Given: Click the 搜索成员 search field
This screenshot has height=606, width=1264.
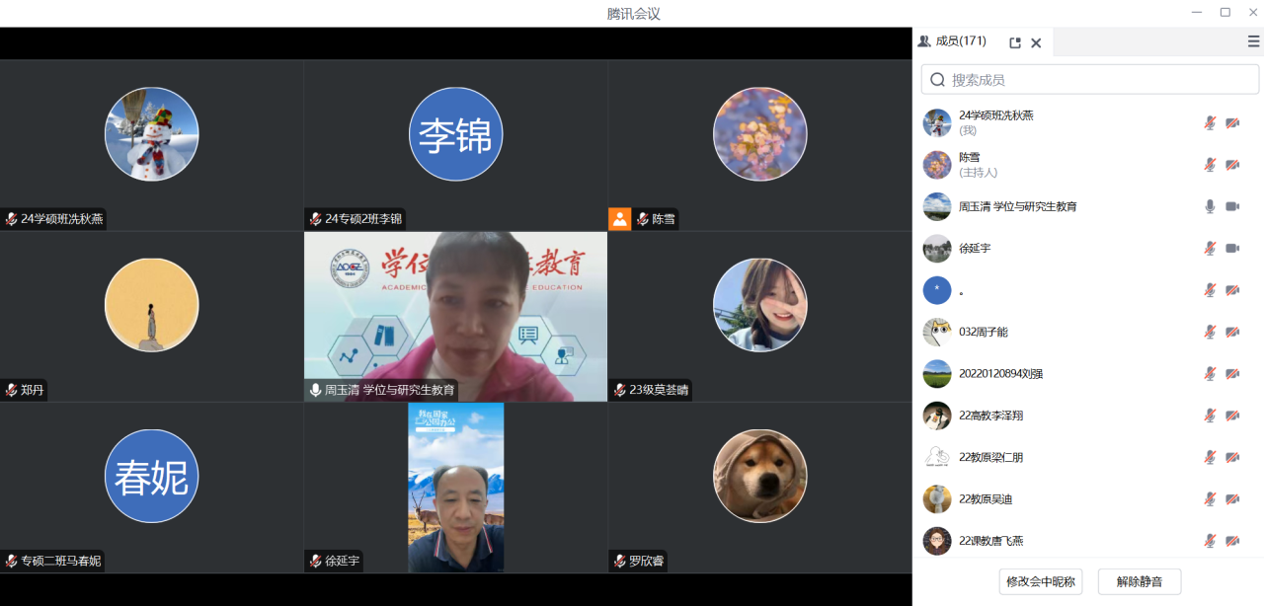Looking at the screenshot, I should click(1096, 80).
